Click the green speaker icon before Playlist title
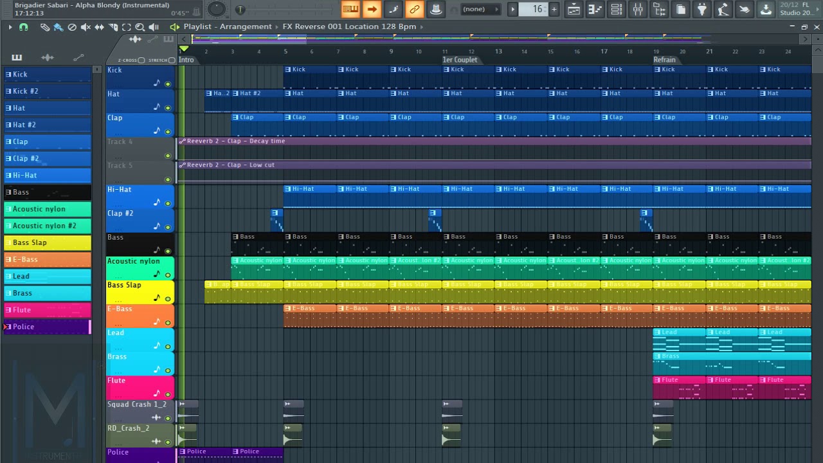The height and width of the screenshot is (463, 823). coord(174,27)
